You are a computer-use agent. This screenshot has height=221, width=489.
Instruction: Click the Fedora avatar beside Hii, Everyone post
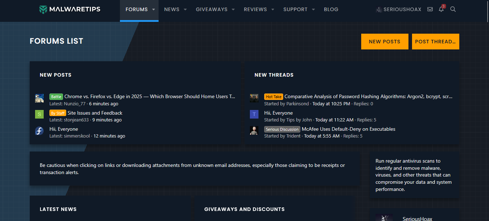click(x=39, y=131)
